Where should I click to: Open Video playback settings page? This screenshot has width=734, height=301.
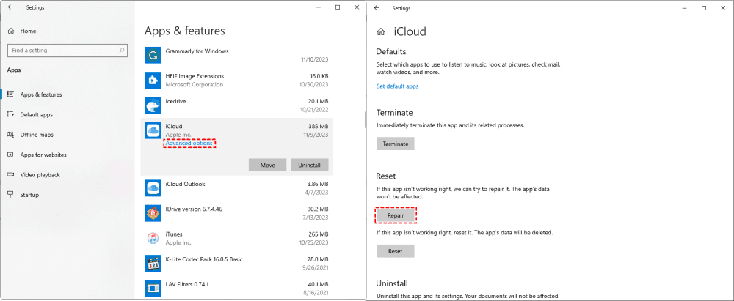coord(40,175)
